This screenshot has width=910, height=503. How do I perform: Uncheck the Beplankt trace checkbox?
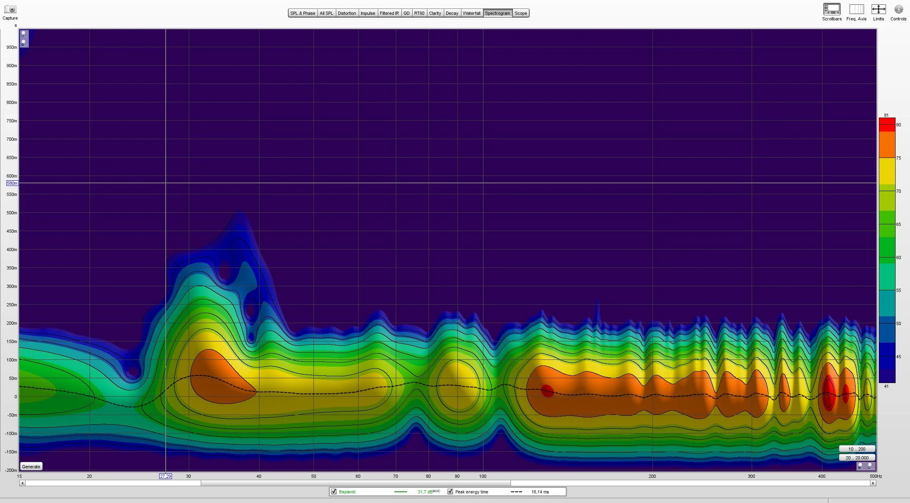334,491
